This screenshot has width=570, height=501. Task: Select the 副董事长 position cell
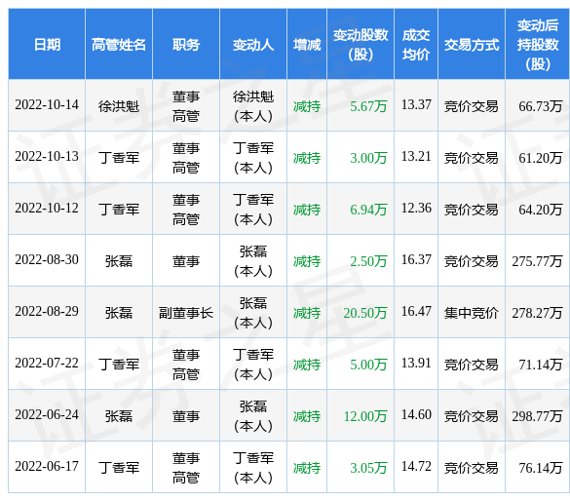point(186,313)
